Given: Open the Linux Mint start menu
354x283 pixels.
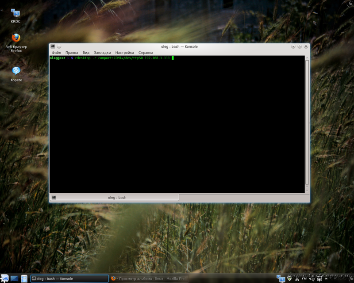Looking at the screenshot, I should [x=4, y=279].
